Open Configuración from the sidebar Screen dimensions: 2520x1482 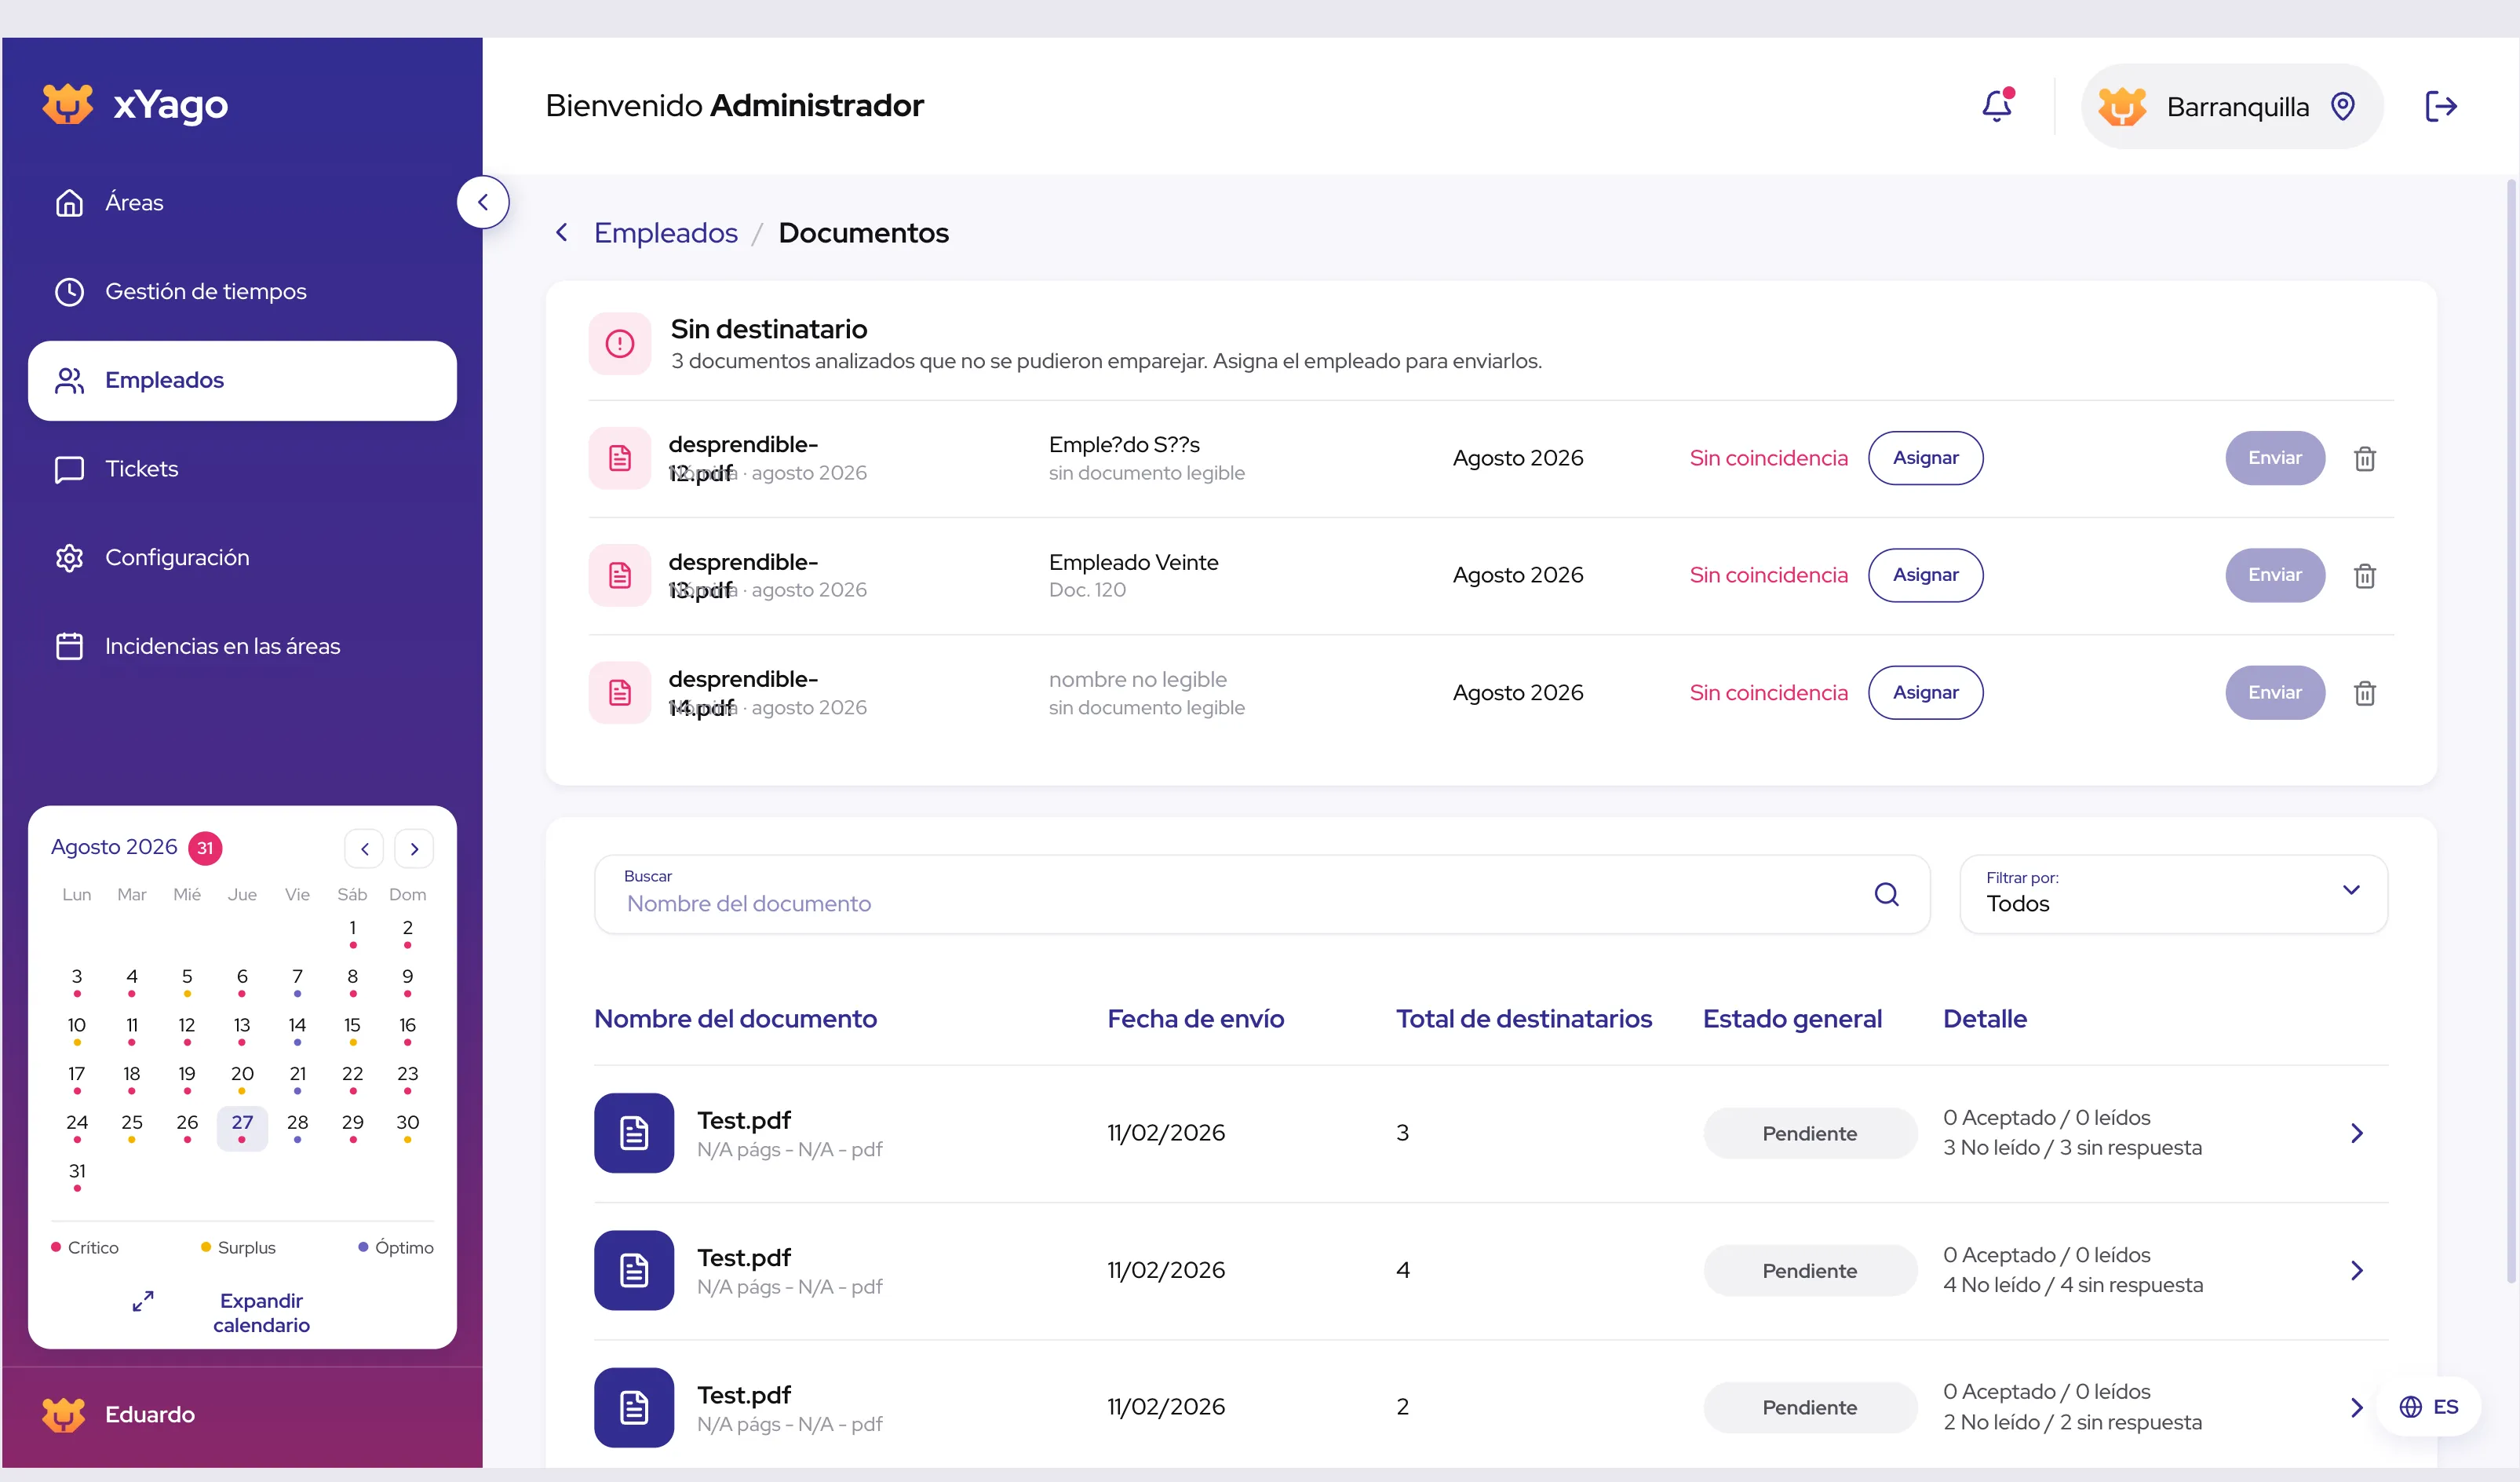(x=242, y=558)
